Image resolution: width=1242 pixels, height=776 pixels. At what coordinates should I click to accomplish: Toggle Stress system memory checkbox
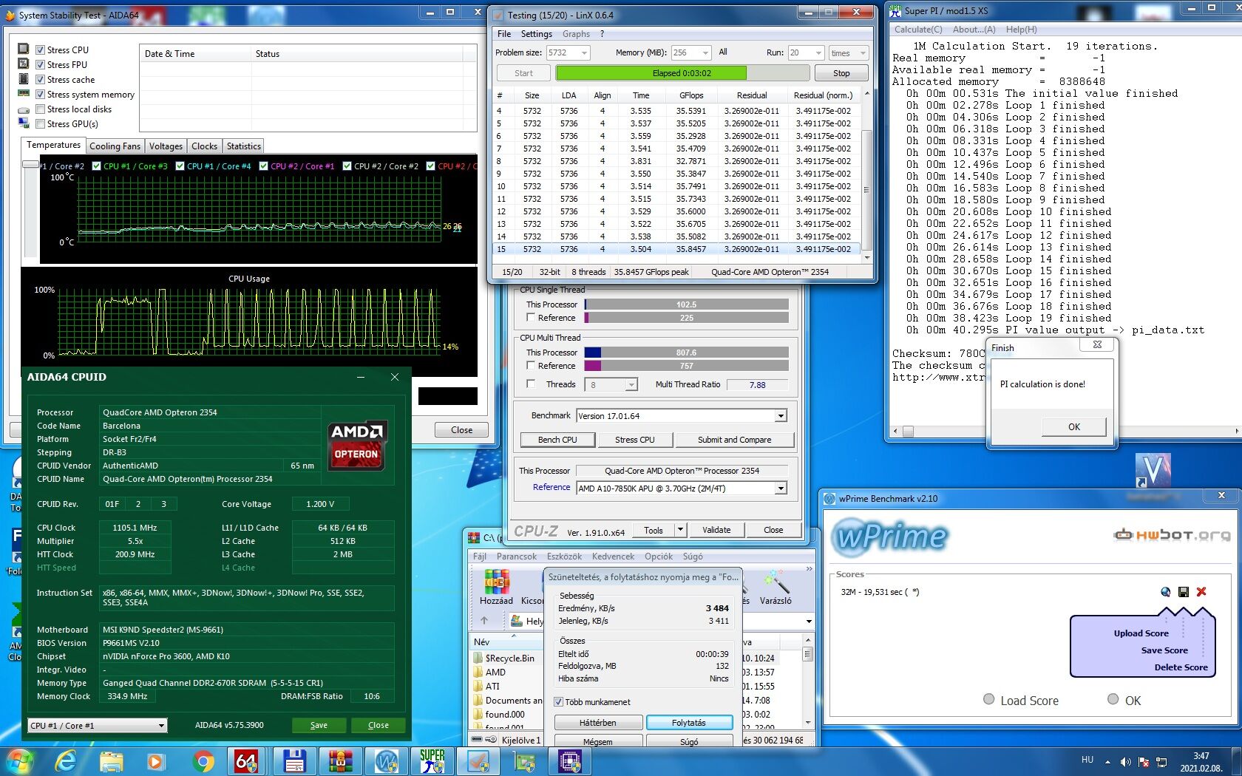coord(41,95)
